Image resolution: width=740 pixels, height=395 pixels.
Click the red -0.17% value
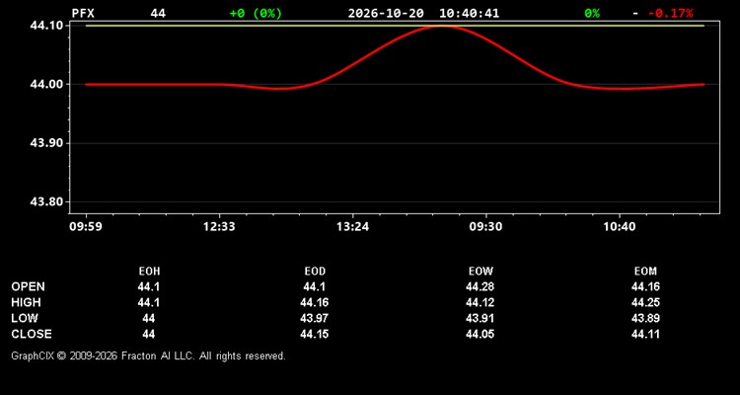[x=671, y=13]
